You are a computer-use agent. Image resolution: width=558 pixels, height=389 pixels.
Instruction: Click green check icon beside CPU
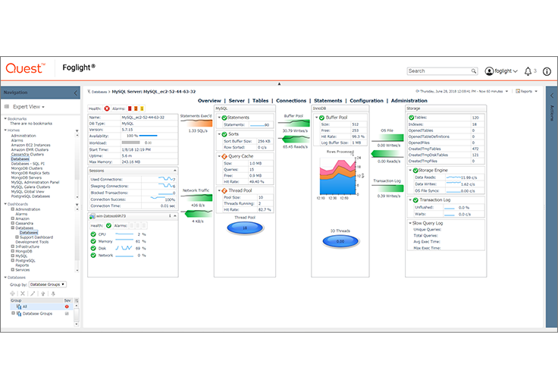pos(93,234)
